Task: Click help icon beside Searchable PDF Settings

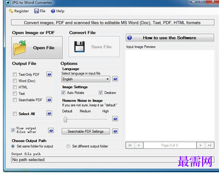Action: point(115,131)
